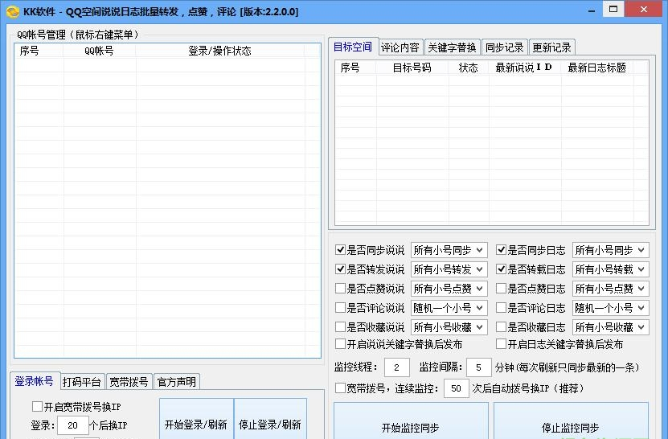Uncheck the 是否转发说说 checkbox
The image size is (668, 439).
[340, 269]
